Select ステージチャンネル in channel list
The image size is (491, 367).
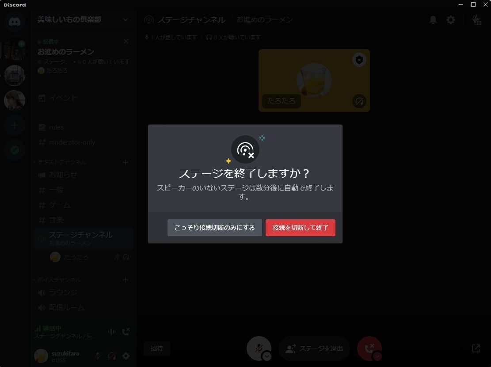tap(83, 238)
